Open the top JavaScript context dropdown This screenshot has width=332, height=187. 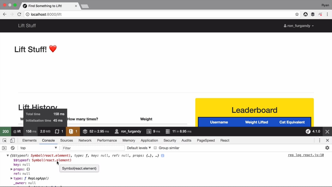(39, 148)
